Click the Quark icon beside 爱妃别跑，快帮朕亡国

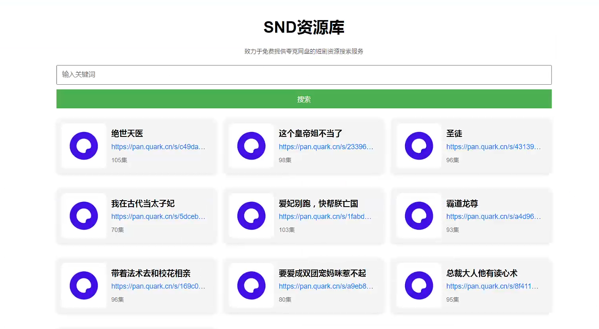click(251, 216)
